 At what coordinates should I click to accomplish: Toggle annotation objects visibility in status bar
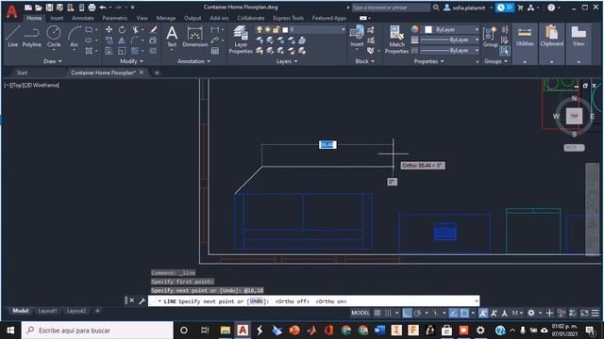[483, 313]
